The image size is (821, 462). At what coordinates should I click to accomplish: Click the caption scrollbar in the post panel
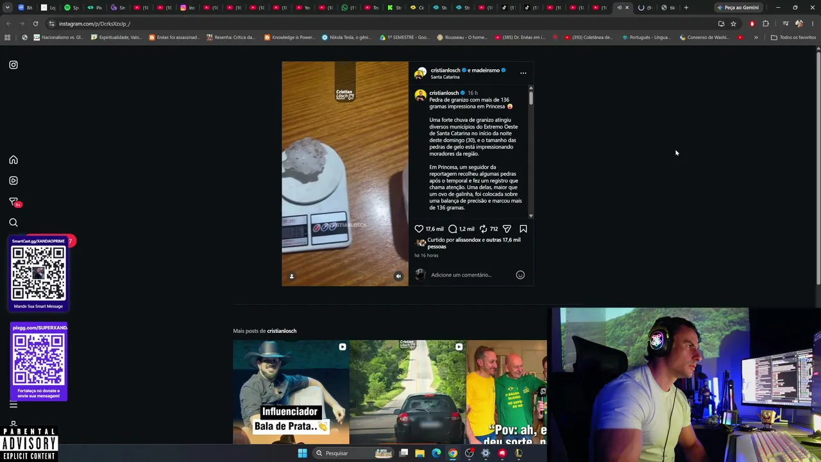coord(530,98)
